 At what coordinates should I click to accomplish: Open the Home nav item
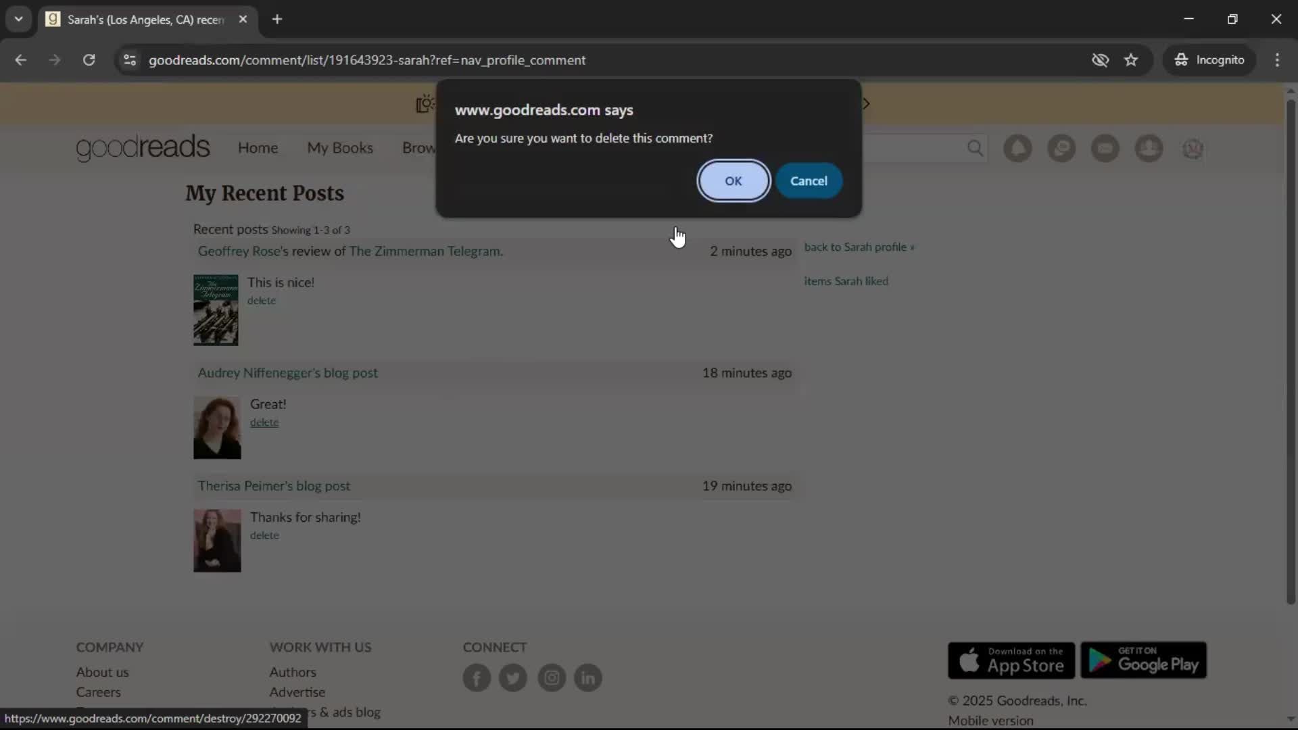click(x=258, y=147)
